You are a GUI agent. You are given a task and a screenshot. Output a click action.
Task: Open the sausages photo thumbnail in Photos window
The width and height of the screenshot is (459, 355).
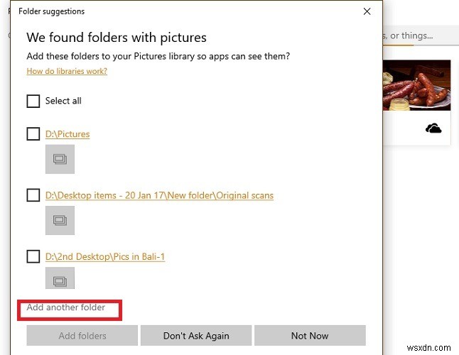point(416,85)
